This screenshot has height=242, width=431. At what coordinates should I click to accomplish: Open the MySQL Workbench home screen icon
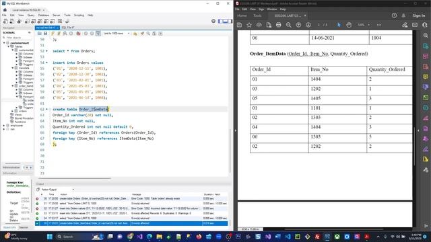pos(5,10)
